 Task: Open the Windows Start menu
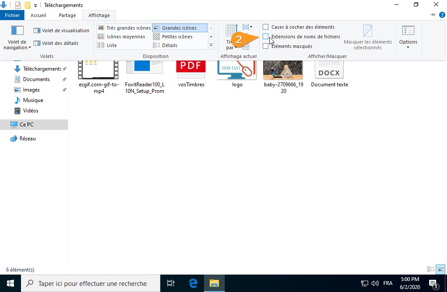tap(10, 283)
